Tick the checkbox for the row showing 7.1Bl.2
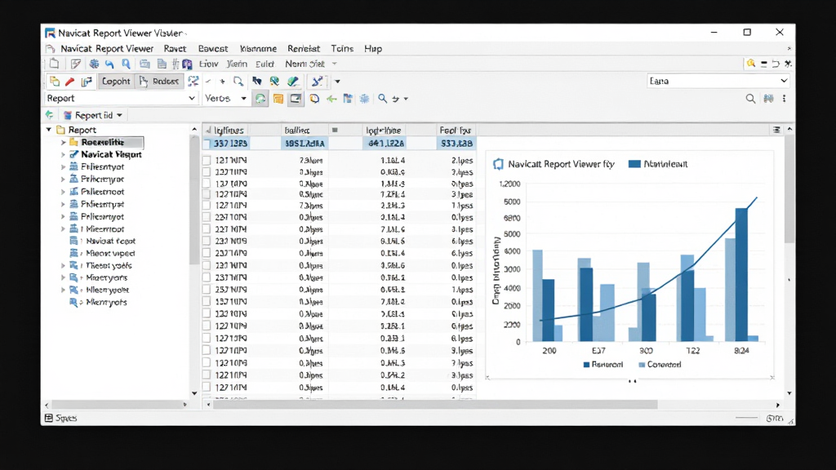Image resolution: width=836 pixels, height=470 pixels. coord(207,302)
